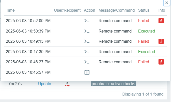
Task: Click the 7m 27s duration value
Action: (15, 84)
